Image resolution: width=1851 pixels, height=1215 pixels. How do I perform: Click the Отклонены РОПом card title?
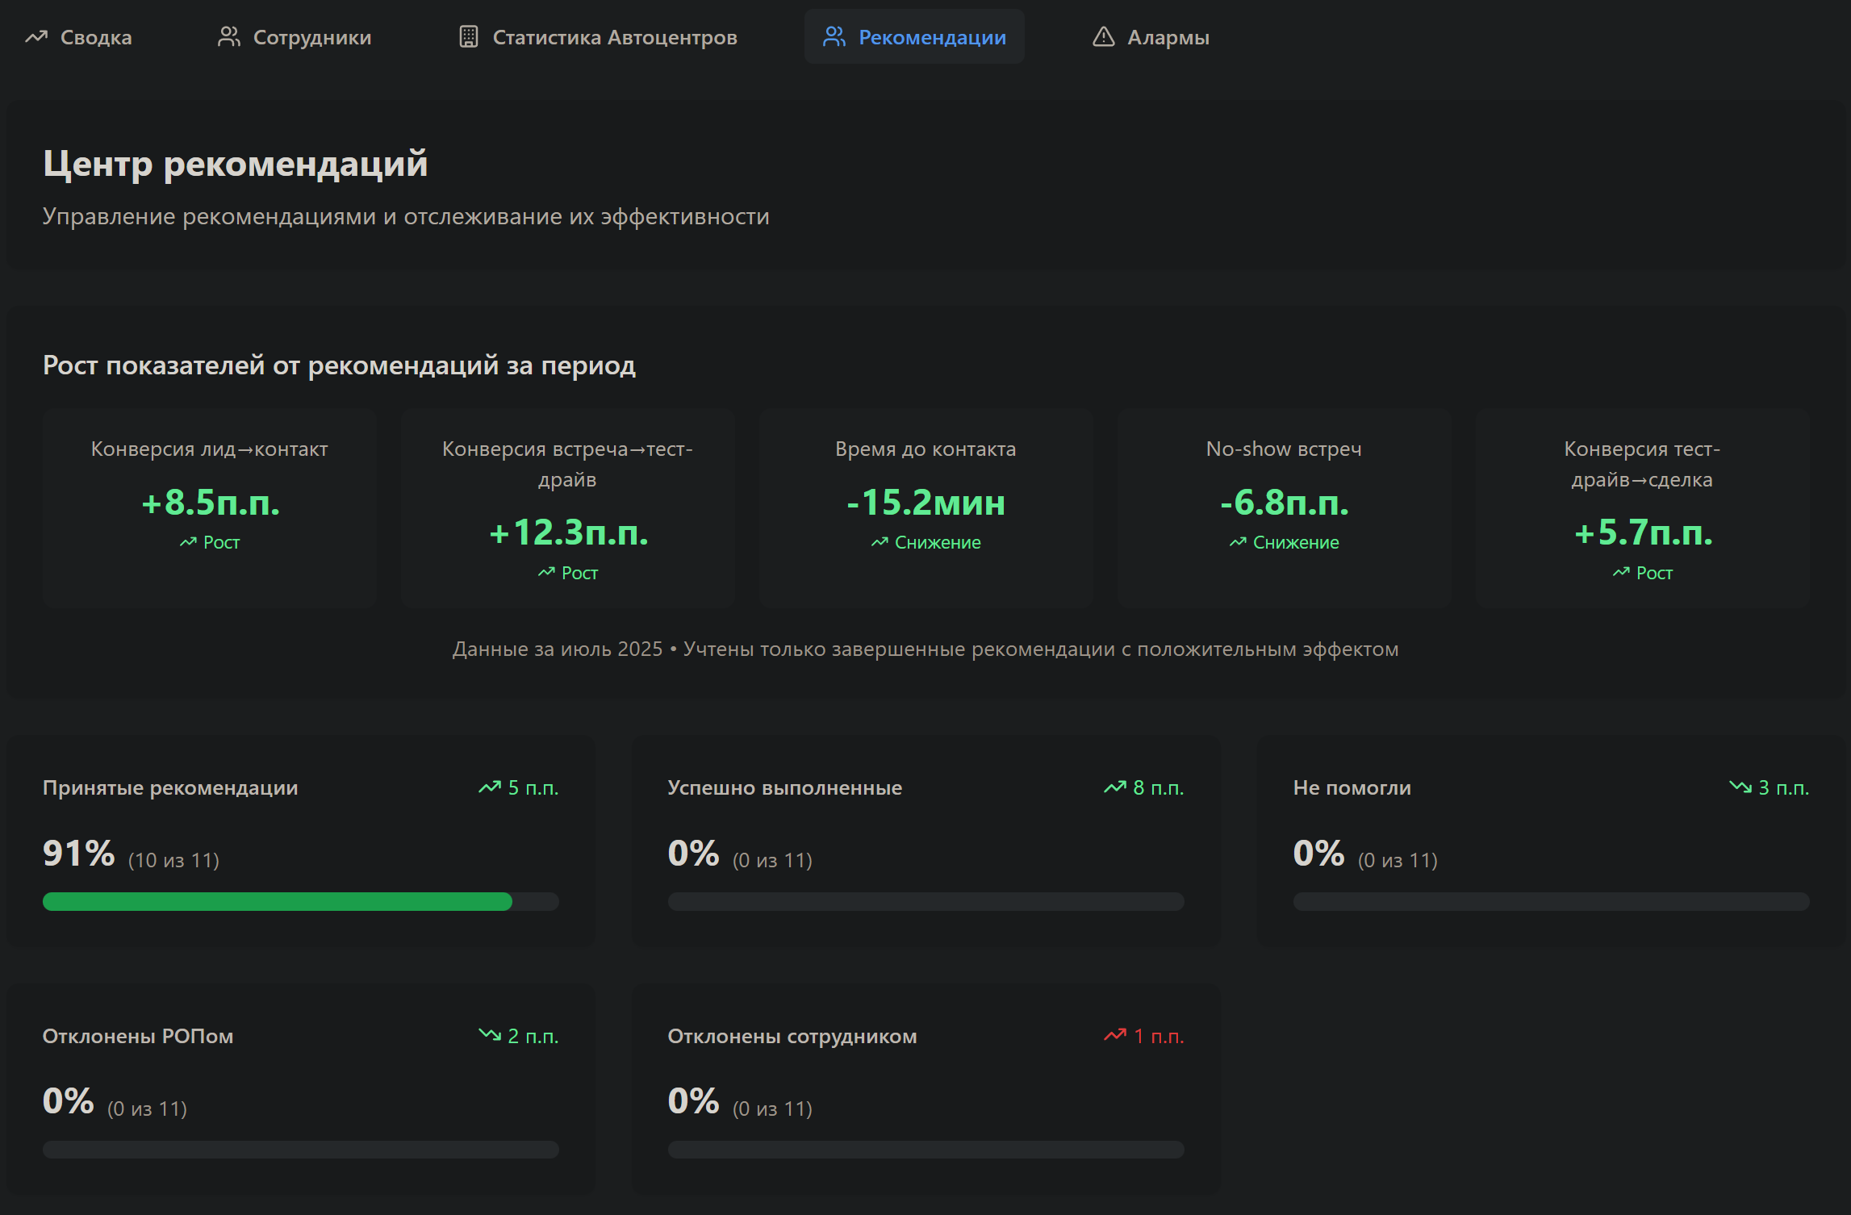tap(138, 1036)
